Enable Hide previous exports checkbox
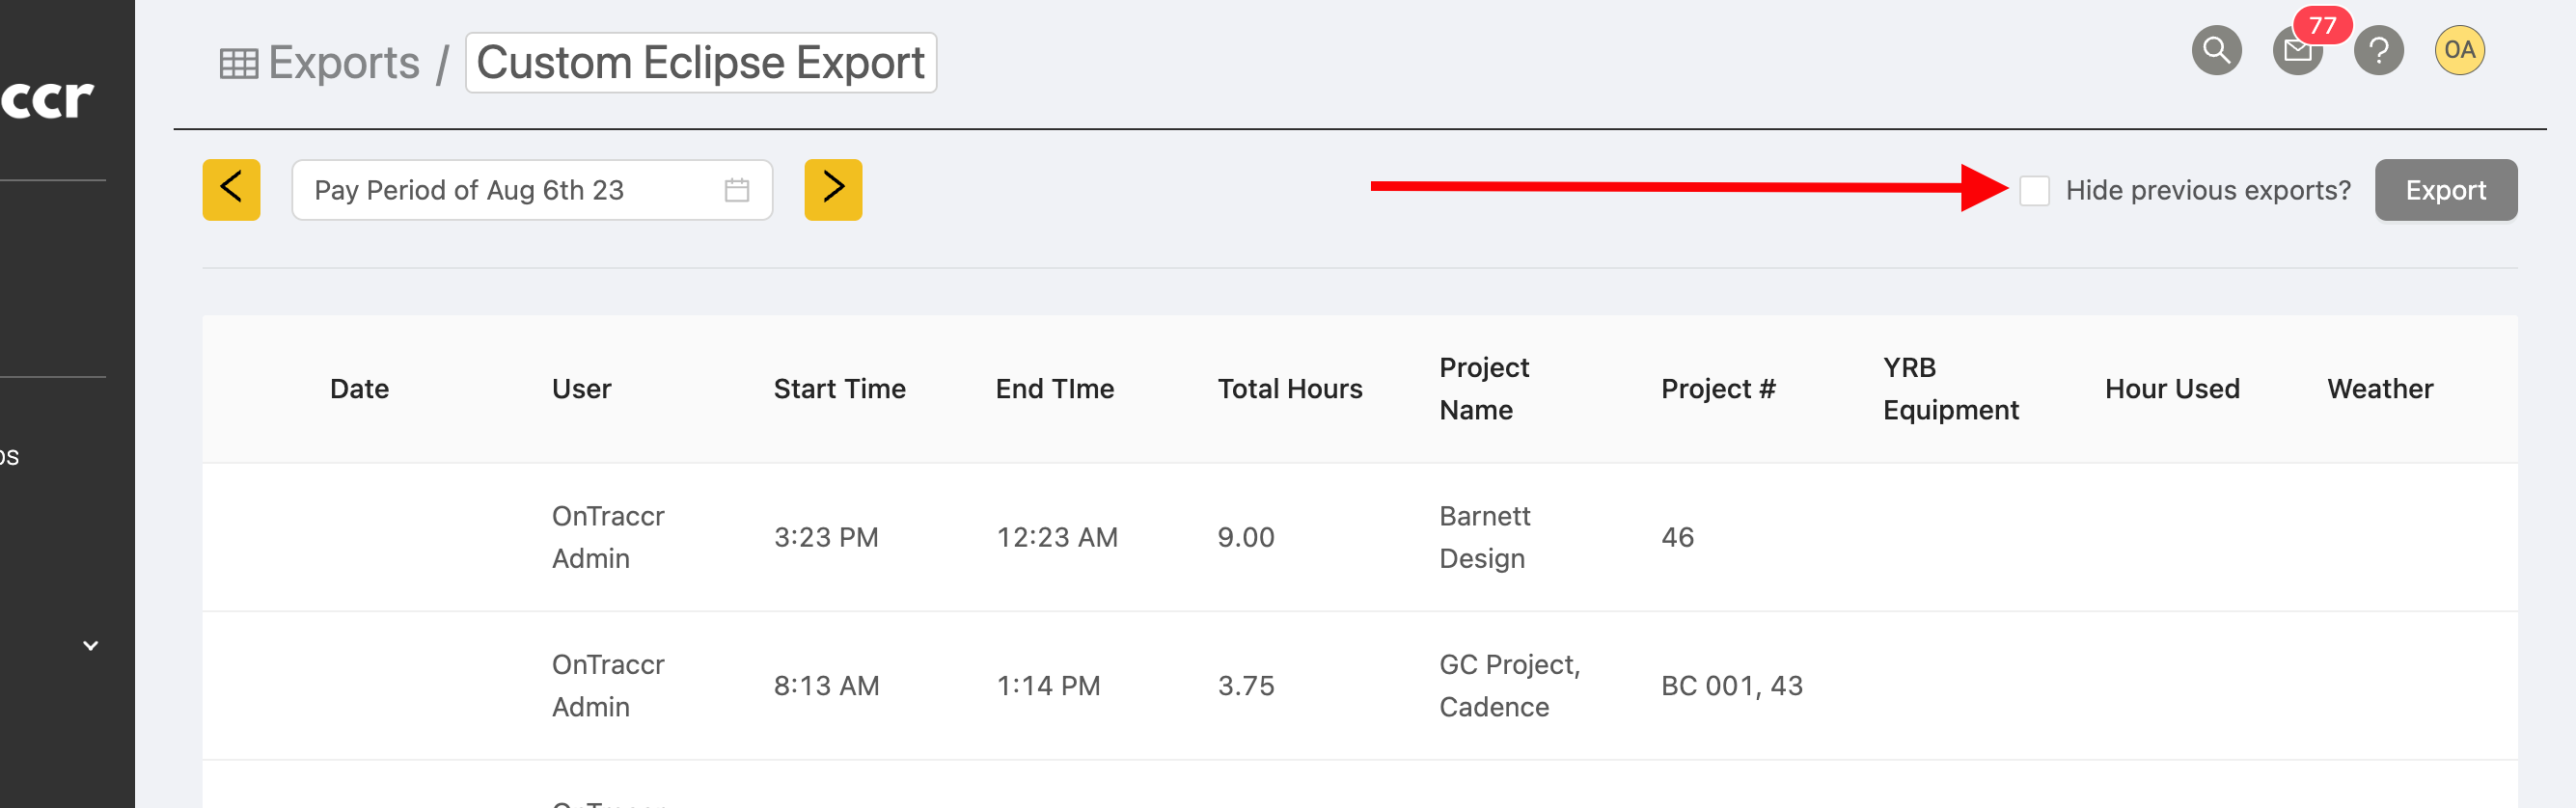Viewport: 2576px width, 808px height. click(x=2034, y=190)
